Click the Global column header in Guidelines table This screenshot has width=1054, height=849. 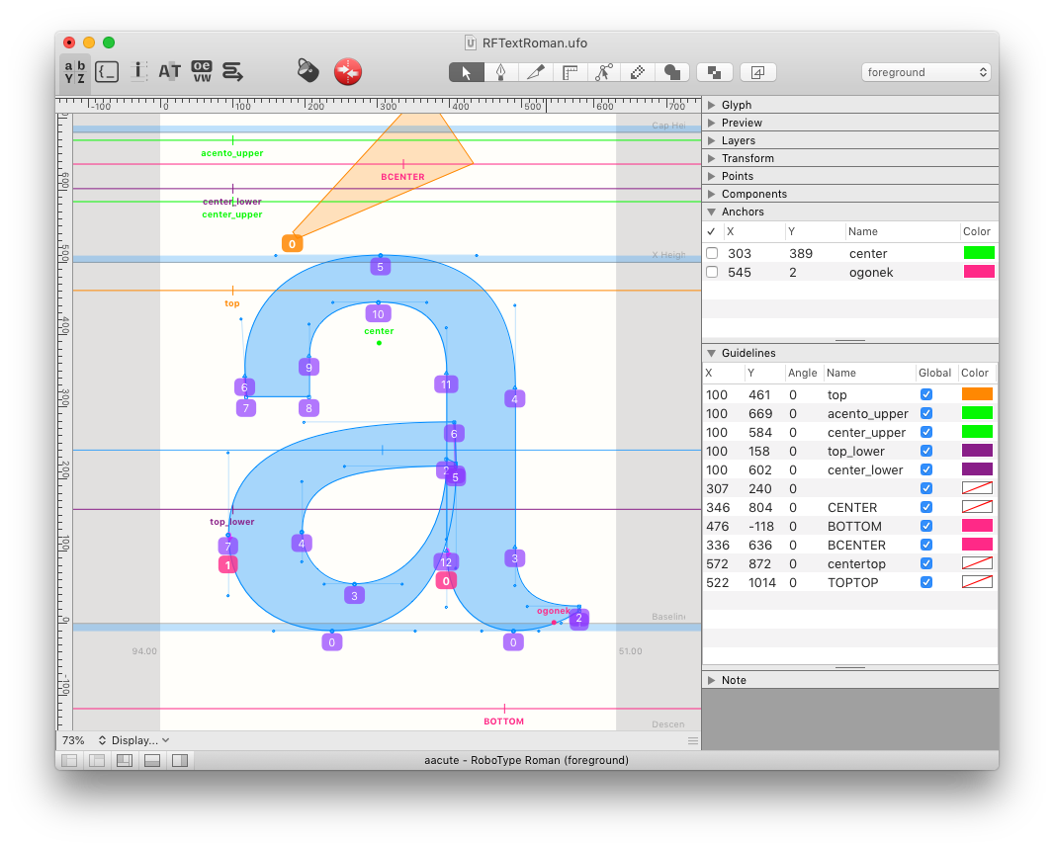pyautogui.click(x=935, y=373)
